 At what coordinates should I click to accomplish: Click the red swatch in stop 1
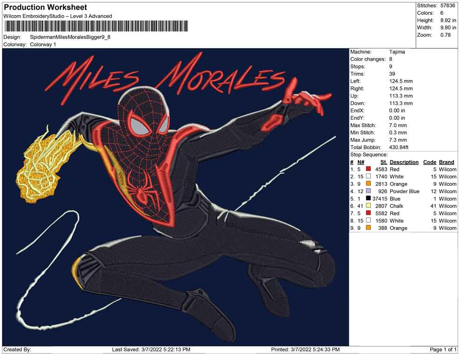pos(368,169)
